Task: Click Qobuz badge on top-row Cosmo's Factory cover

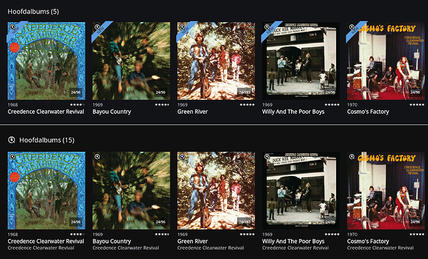Action: pyautogui.click(x=352, y=27)
